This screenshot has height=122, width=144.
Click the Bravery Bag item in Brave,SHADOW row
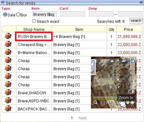66,93
